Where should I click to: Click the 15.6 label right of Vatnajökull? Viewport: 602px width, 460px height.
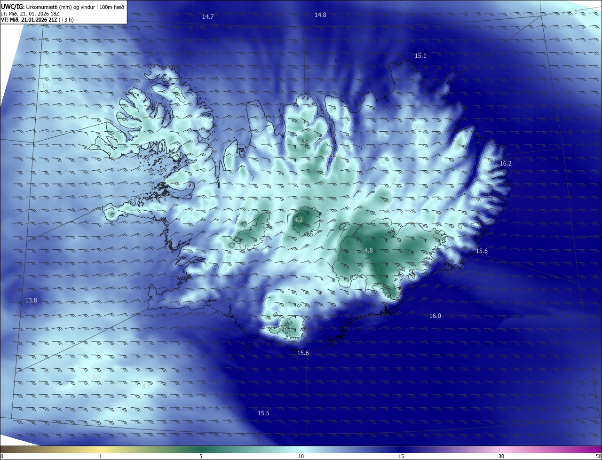pyautogui.click(x=482, y=251)
